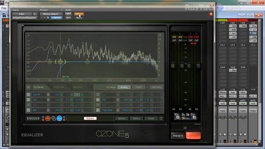
Task: Click the Amount slider handle
Action: pyautogui.click(x=185, y=128)
